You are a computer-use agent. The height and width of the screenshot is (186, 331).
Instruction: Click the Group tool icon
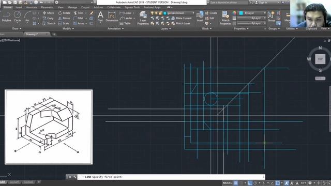point(271,17)
